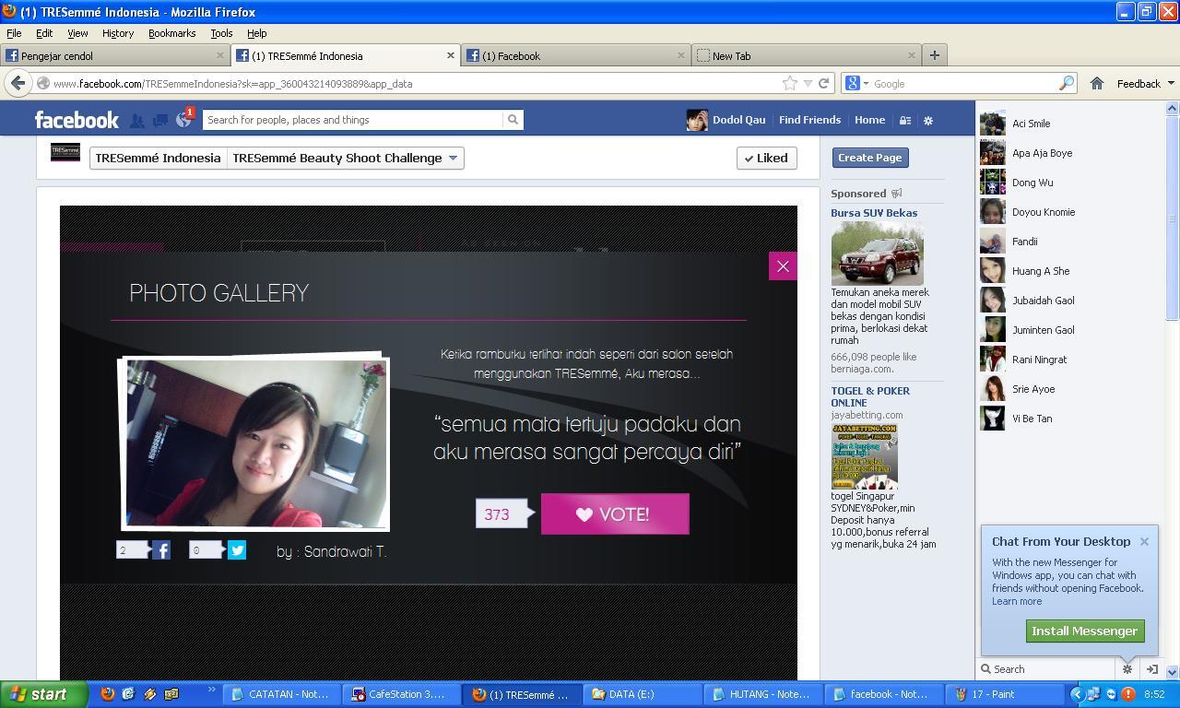This screenshot has height=708, width=1180.
Task: Toggle the Liked button for TRESemmé
Action: click(x=767, y=158)
